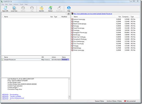This screenshot has width=142, height=104.
Task: Open the Help menu
Action: (26, 4)
